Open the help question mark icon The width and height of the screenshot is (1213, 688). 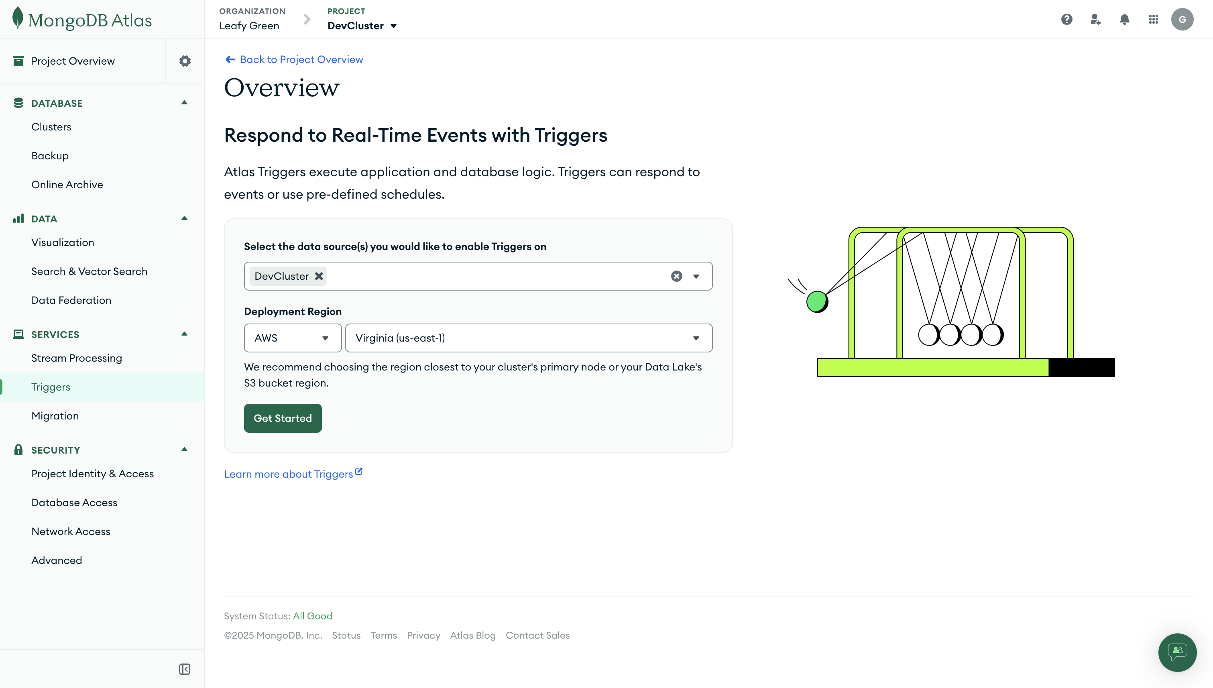tap(1066, 19)
